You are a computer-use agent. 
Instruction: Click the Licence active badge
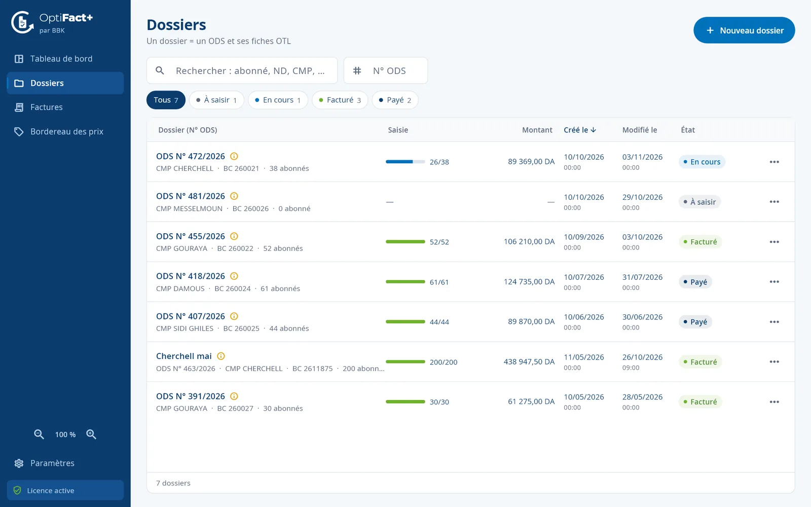pyautogui.click(x=65, y=490)
